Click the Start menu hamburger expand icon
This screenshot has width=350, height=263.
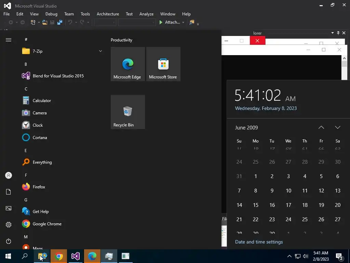9,40
